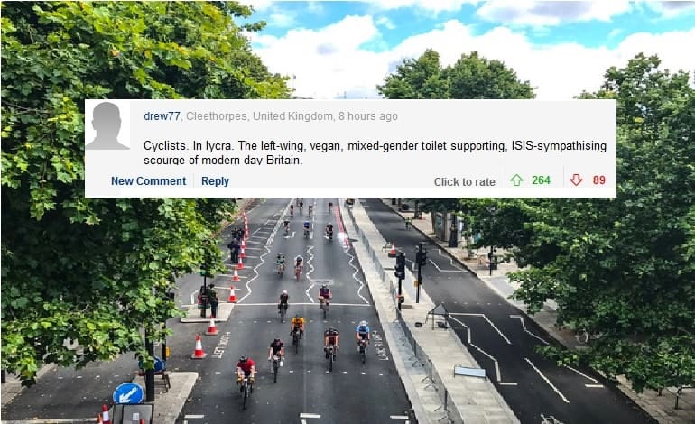Reply to drew77's comment
Screen dimensions: 695x424
point(215,180)
